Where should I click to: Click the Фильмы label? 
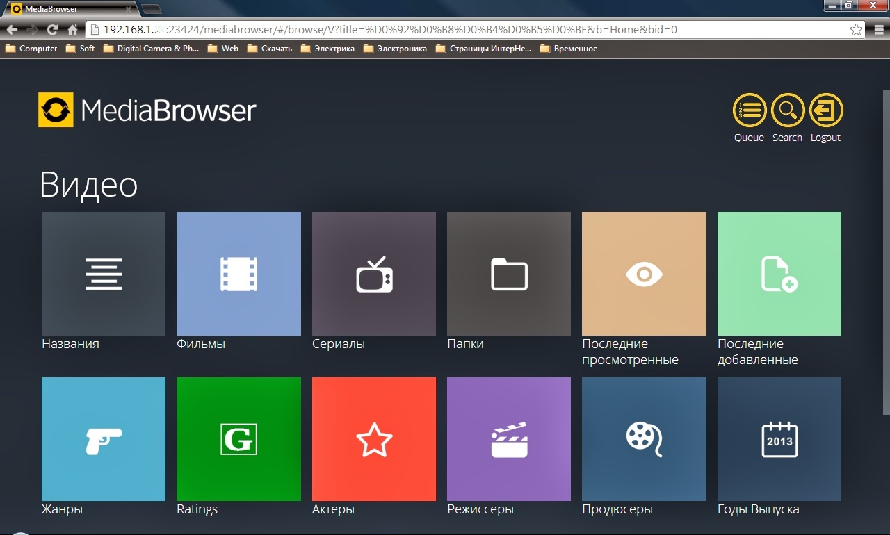(201, 344)
